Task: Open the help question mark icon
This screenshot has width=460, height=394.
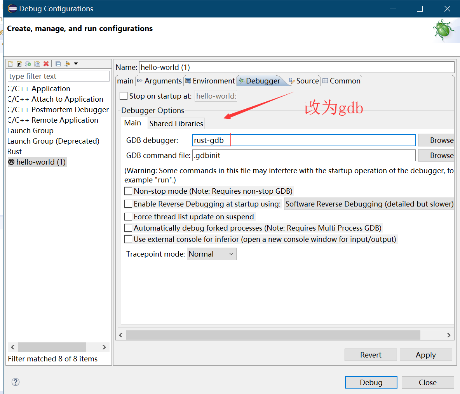Action: (16, 382)
